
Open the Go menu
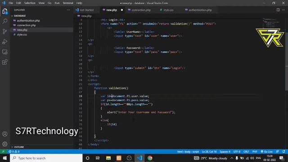pyautogui.click(x=49, y=3)
